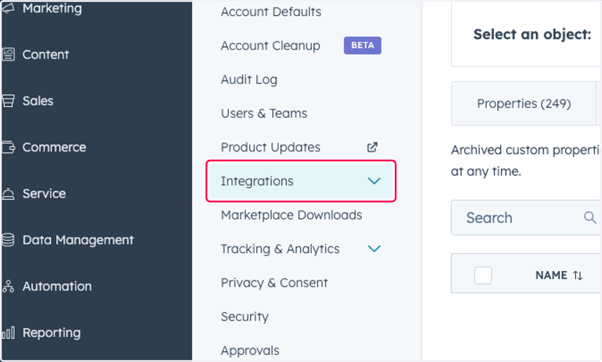Viewport: 602px width, 362px height.
Task: Click the Sales storefront icon
Action: tap(8, 101)
